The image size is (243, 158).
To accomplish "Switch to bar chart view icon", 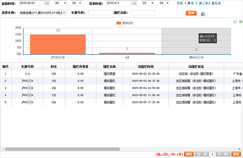I will point(241,21).
